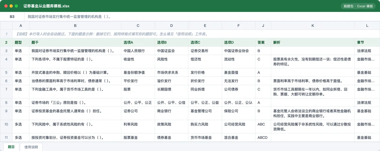Click the 收益性 option cell
This screenshot has width=380, height=151.
point(138,62)
